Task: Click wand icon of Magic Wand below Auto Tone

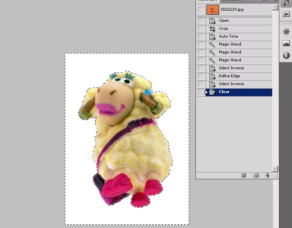Action: (211, 44)
